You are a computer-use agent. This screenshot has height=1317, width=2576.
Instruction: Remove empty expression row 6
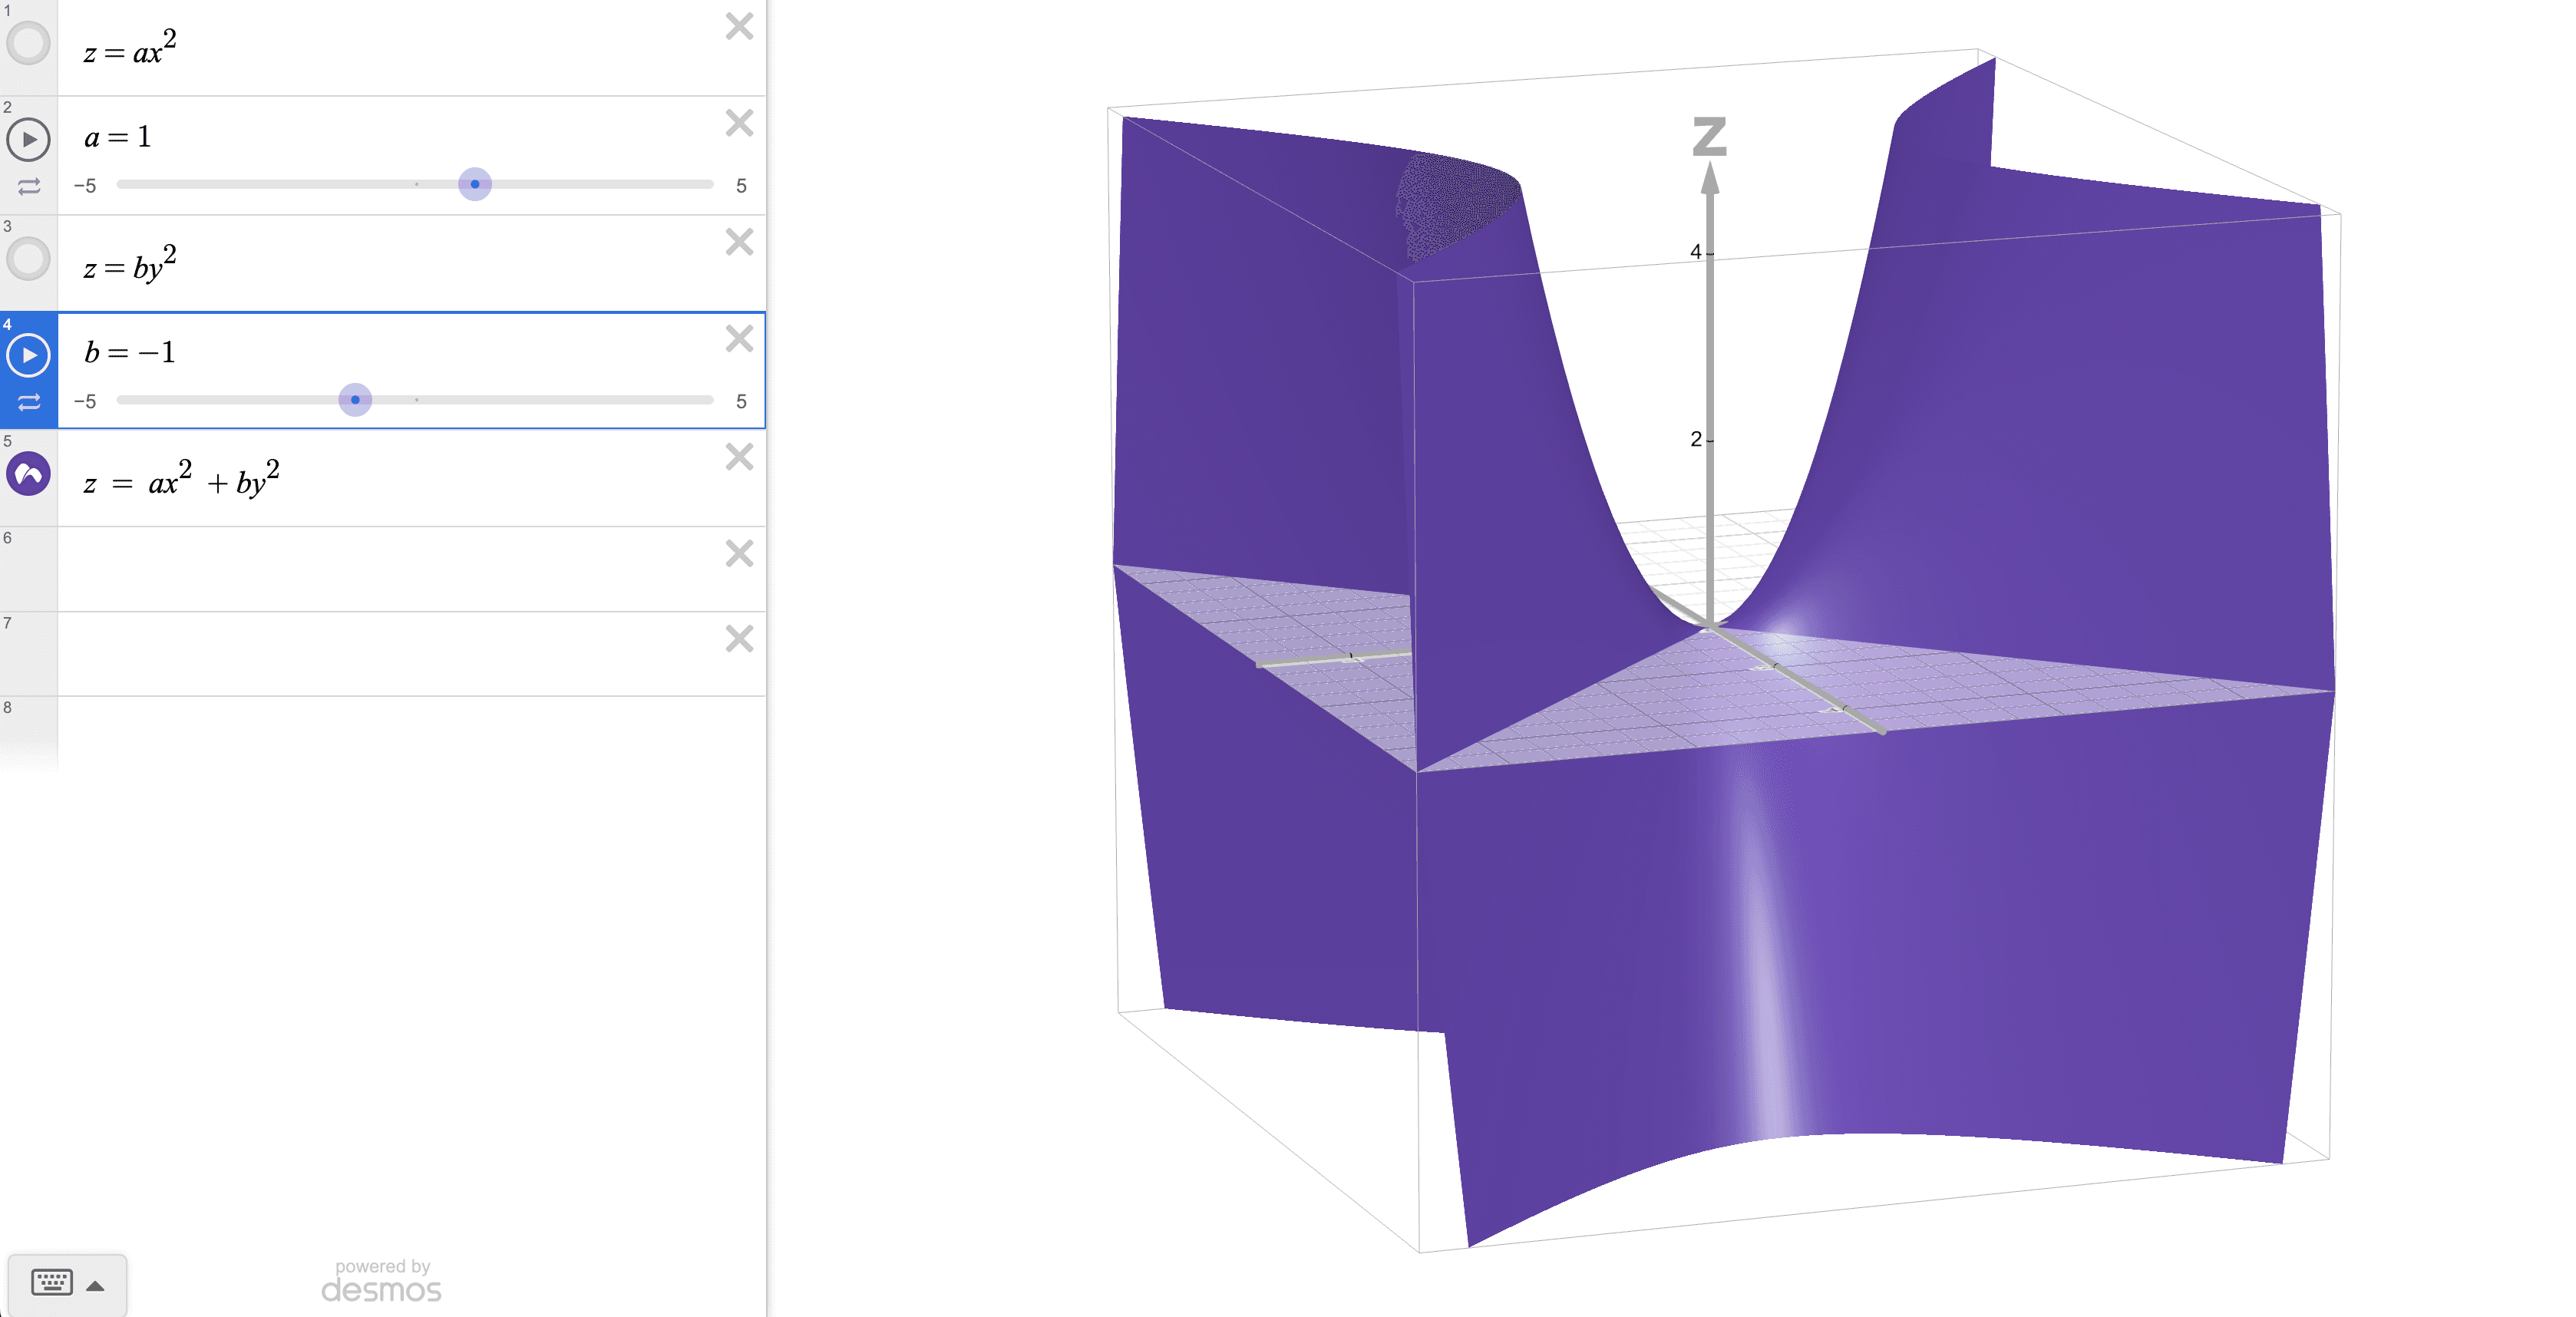click(x=739, y=554)
